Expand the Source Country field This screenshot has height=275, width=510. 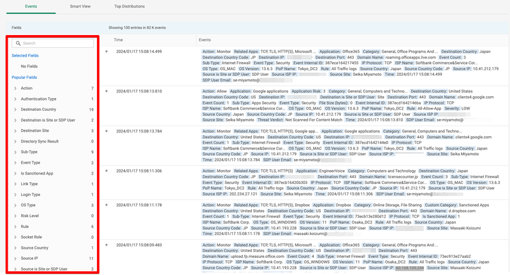point(15,248)
